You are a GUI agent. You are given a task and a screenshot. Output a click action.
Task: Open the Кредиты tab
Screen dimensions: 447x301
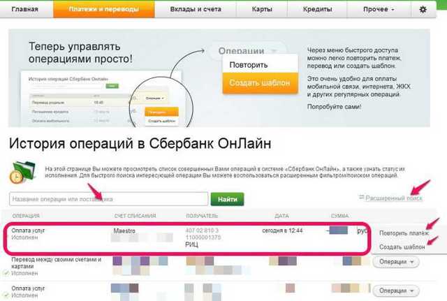pyautogui.click(x=317, y=9)
